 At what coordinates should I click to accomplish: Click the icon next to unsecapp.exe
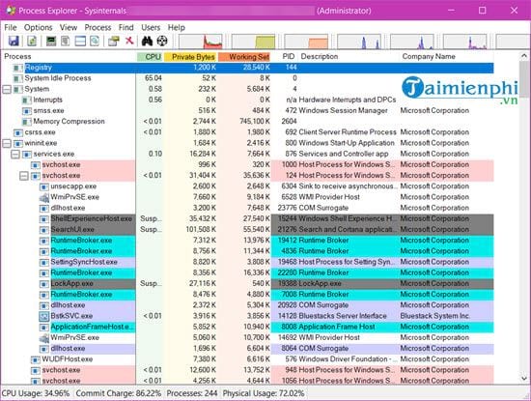pos(44,186)
